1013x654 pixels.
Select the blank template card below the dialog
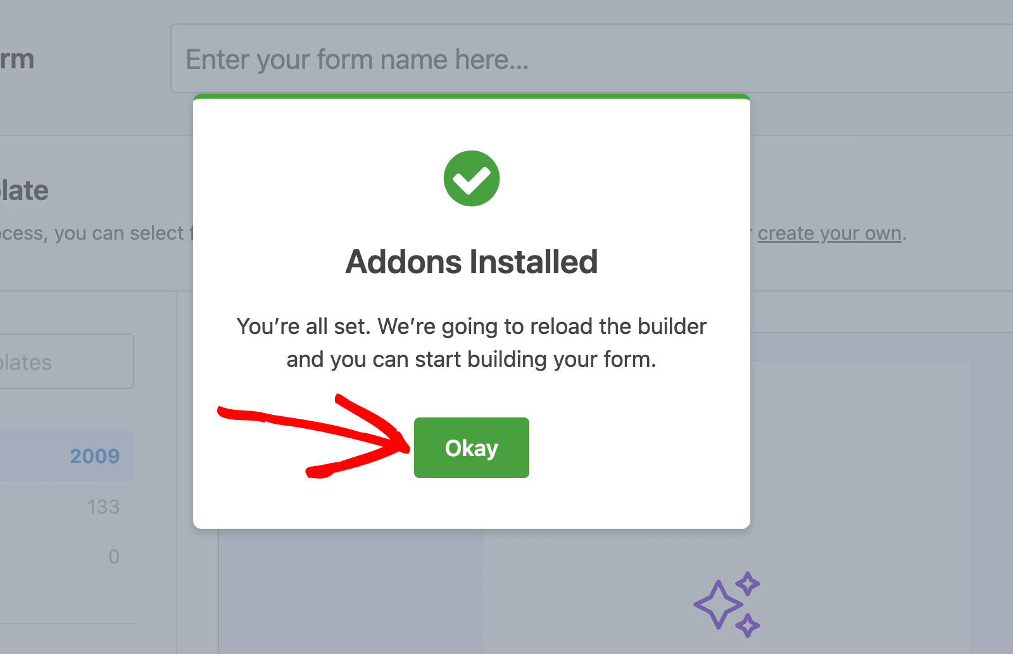tap(350, 591)
